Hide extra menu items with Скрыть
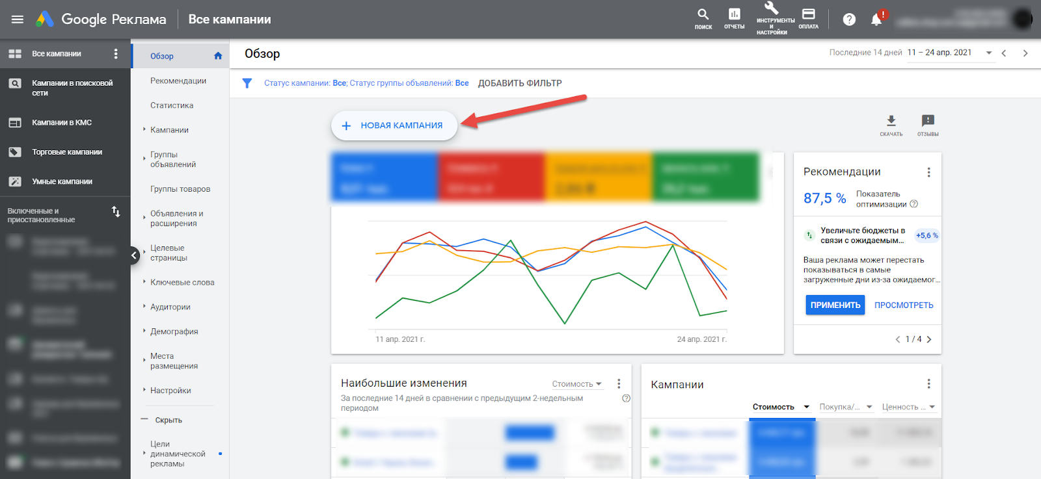 (x=168, y=421)
